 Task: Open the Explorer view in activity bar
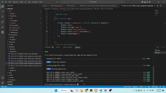(3, 6)
